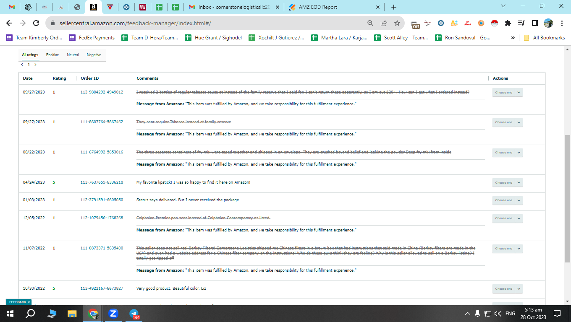The image size is (571, 322).
Task: Open the A+ Scout extension
Action: [x=454, y=23]
